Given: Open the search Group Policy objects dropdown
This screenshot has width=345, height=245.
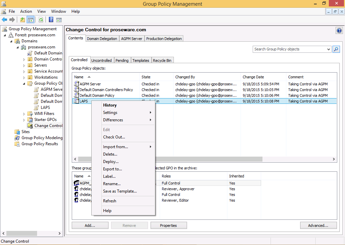Looking at the screenshot, I should (329, 49).
